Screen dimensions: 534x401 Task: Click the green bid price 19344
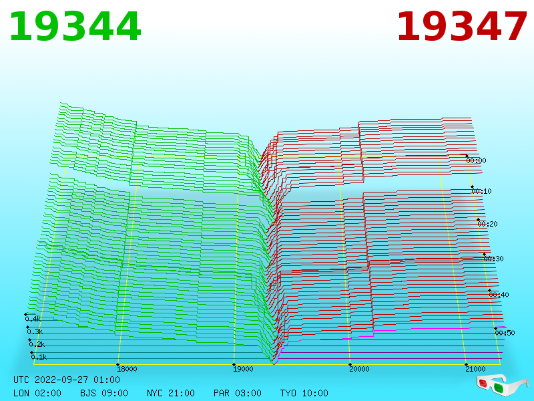pos(75,27)
